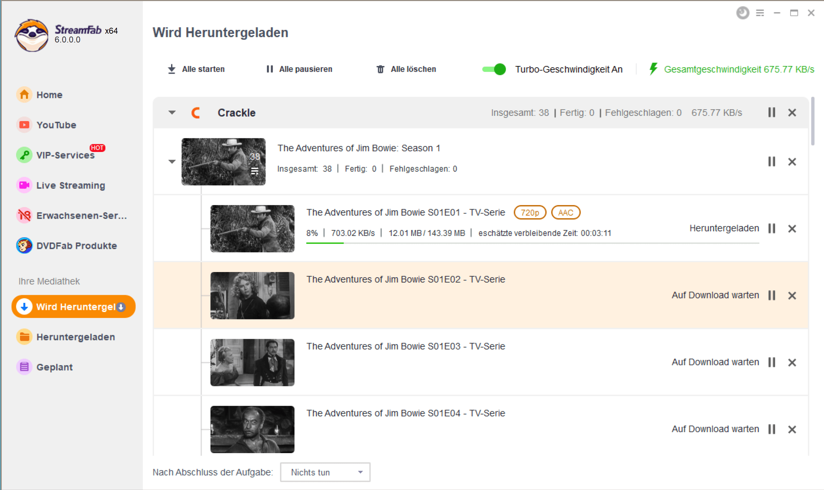Select the S01E02 episode title

[x=406, y=279]
